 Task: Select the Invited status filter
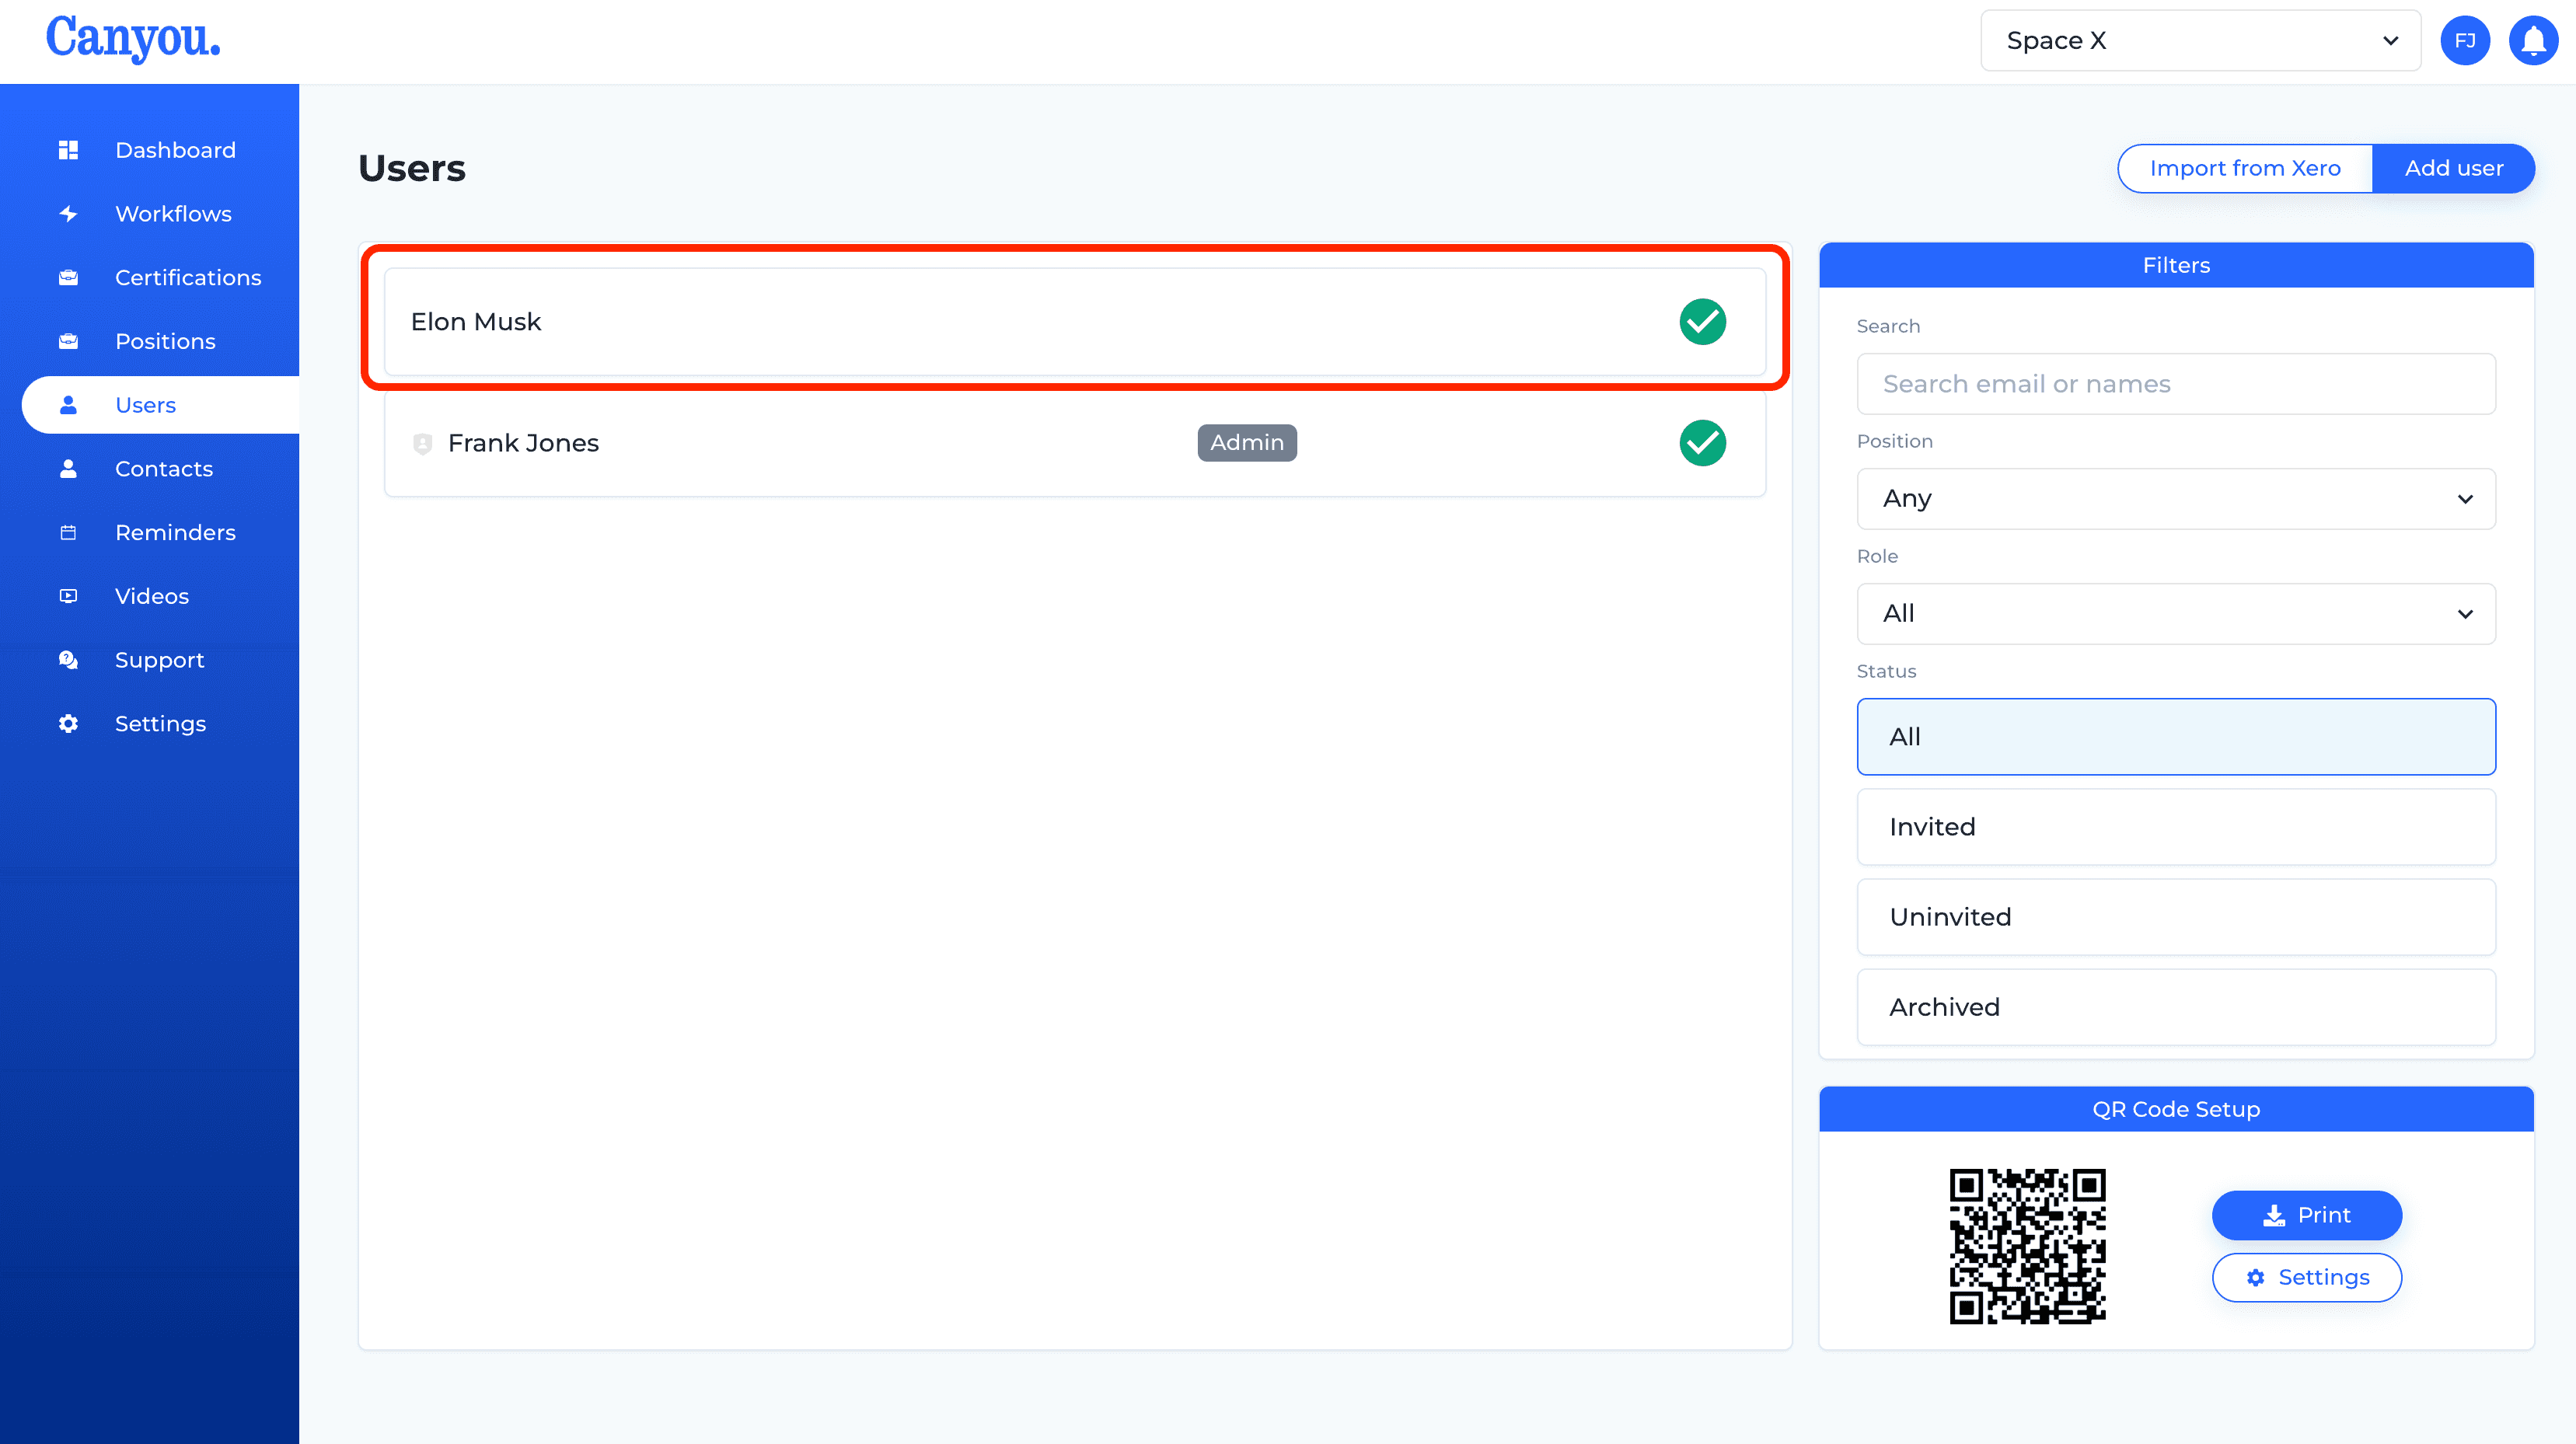click(x=2176, y=827)
